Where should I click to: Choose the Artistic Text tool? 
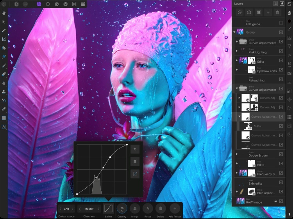(x=4, y=127)
